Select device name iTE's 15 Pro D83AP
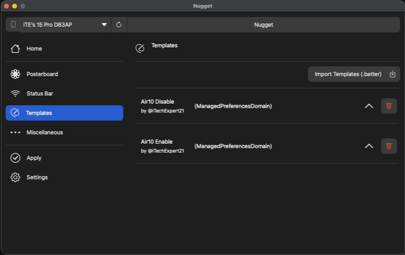The width and height of the screenshot is (405, 255). click(x=48, y=25)
